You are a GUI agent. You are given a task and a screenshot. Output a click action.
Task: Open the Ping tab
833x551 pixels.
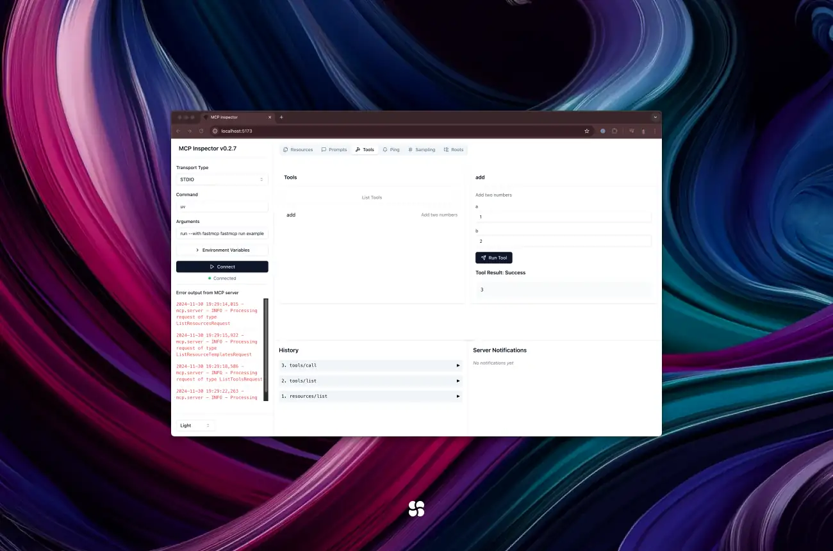click(391, 149)
